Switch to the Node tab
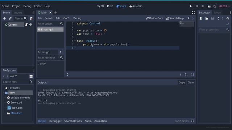Viewport: 232px width, 130px height. coord(217,13)
